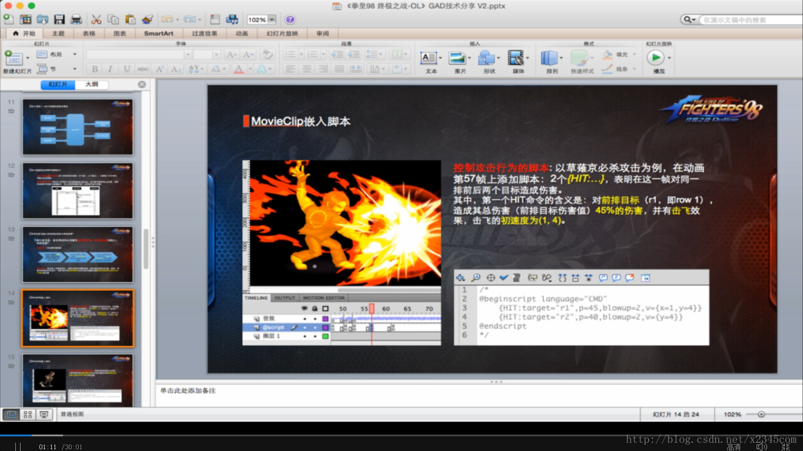Apply strikethrough formatting
Image resolution: width=803 pixels, height=451 pixels.
[143, 69]
